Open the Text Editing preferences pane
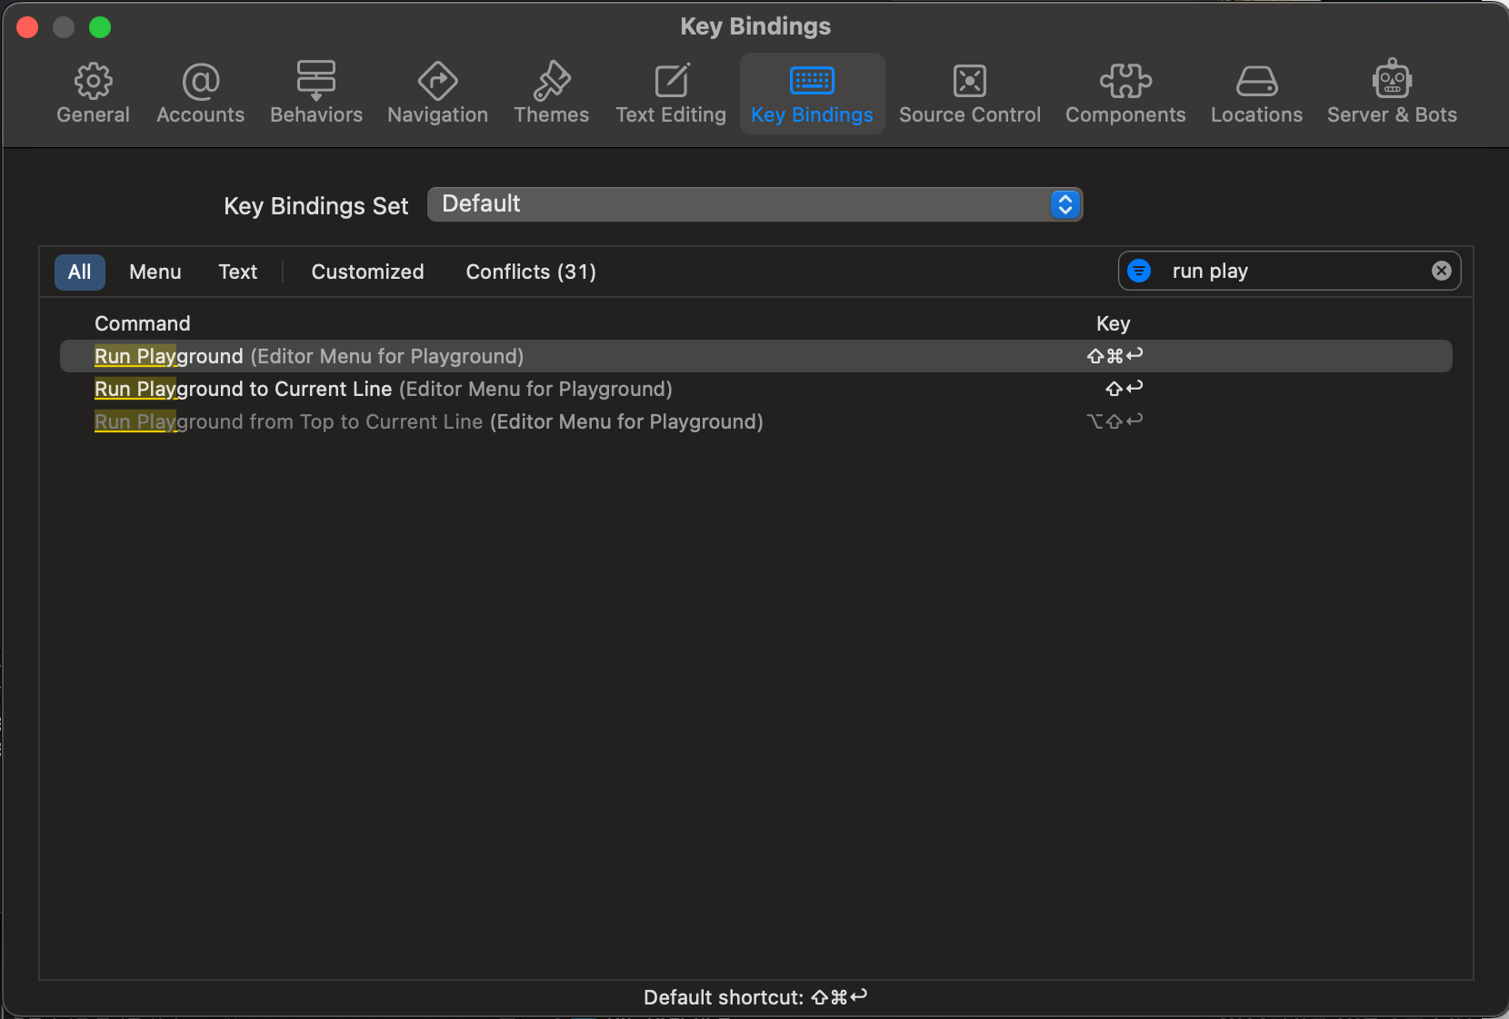The height and width of the screenshot is (1019, 1509). point(671,94)
